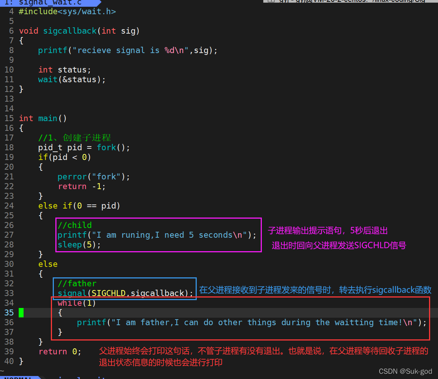Image resolution: width=438 pixels, height=379 pixels.
Task: Select the signal_wait.c buffer tab
Action: point(50,3)
